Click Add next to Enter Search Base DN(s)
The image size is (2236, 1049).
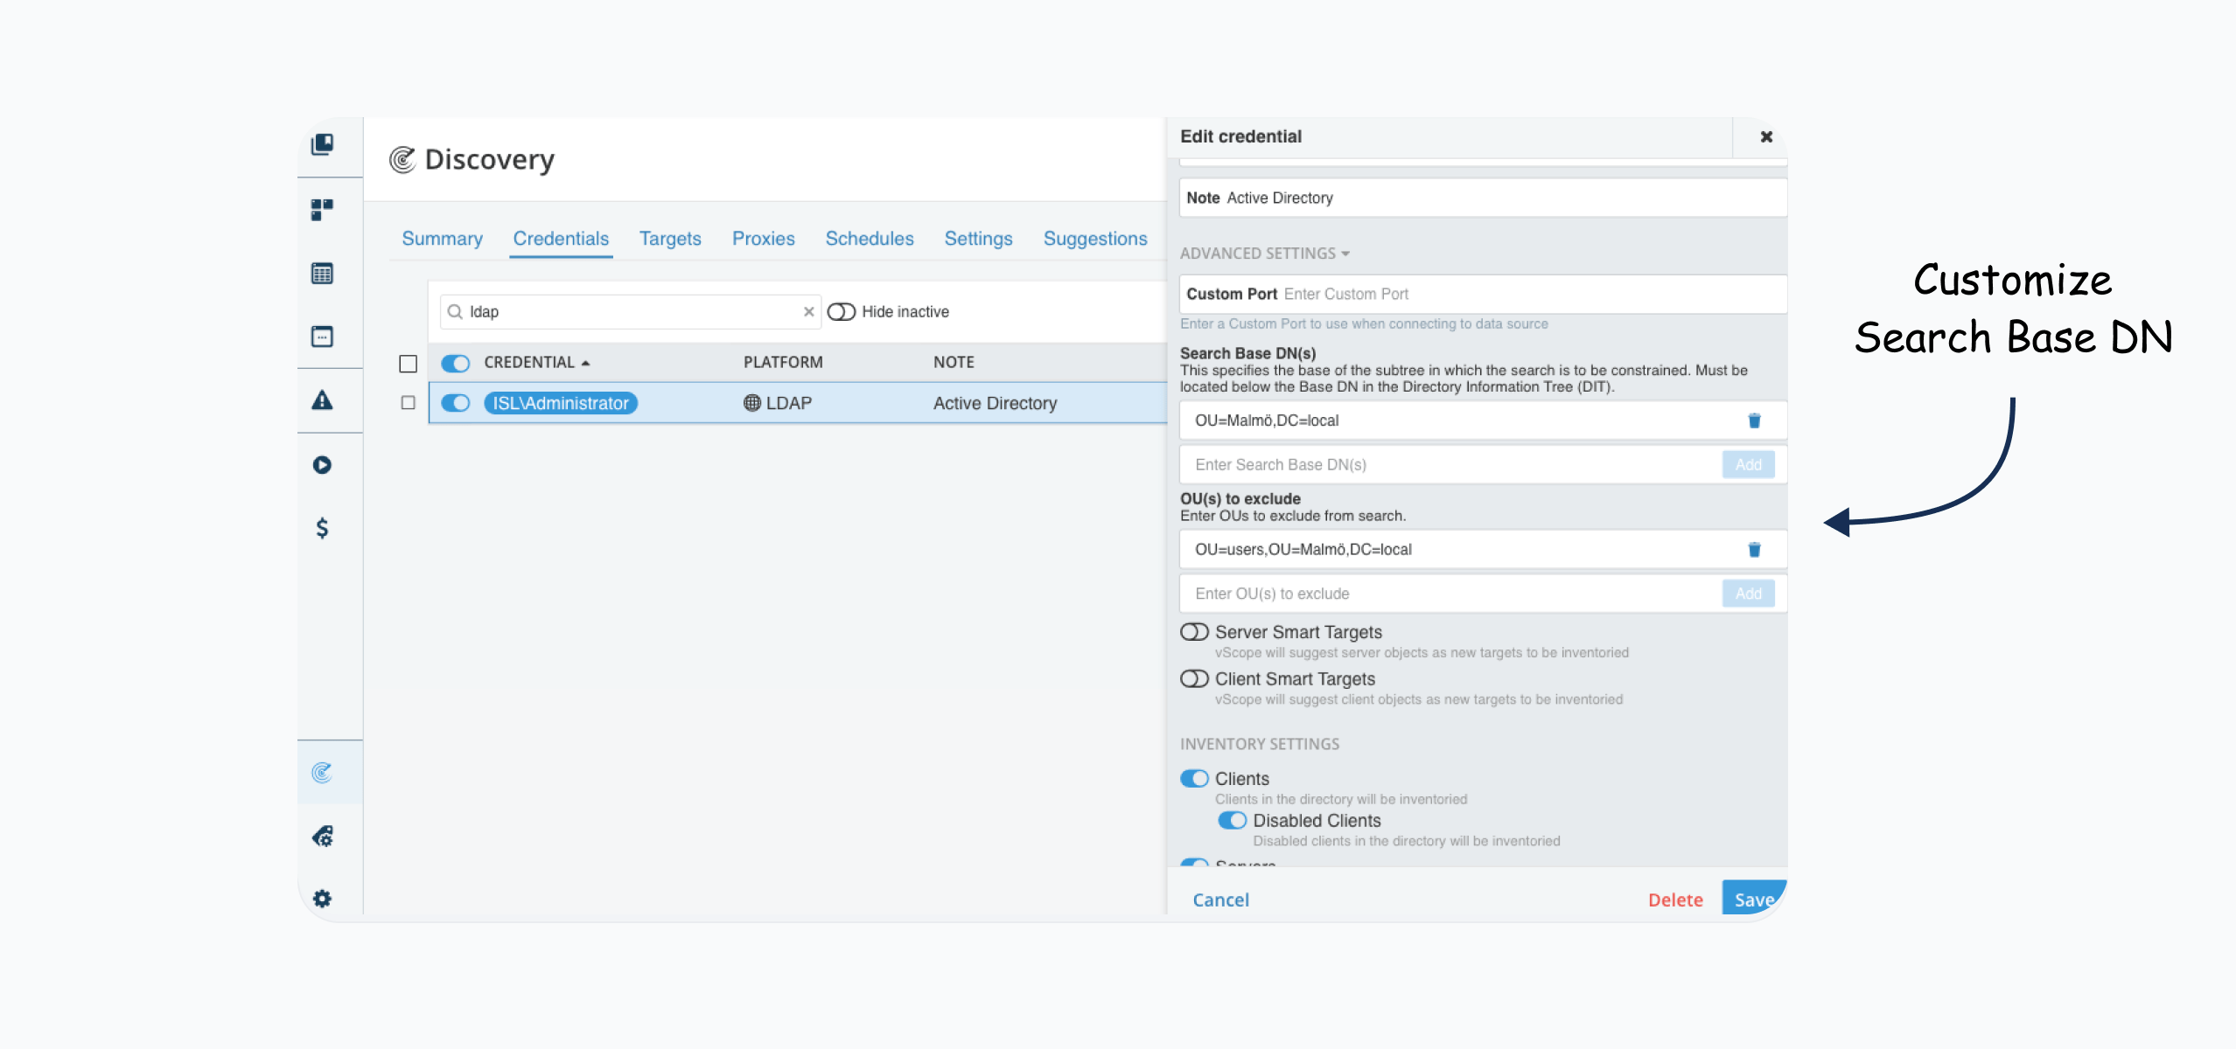coord(1749,465)
